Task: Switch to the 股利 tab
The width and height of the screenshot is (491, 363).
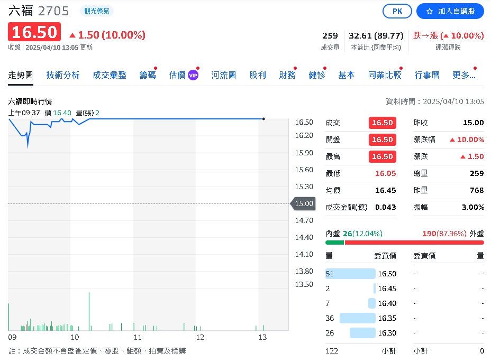Action: pyautogui.click(x=258, y=75)
